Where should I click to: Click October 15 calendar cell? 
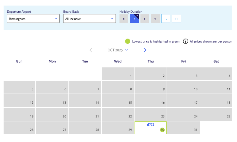click(118, 100)
